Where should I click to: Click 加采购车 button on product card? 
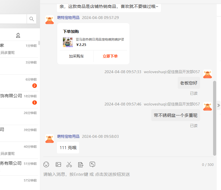76,56
